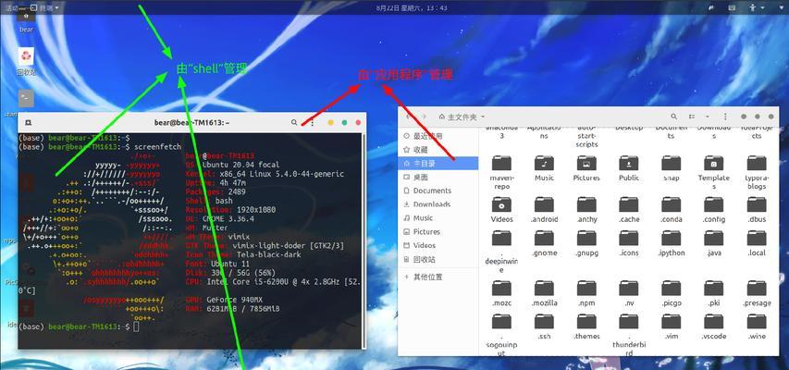Select 最近使用 in the sidebar
Viewport: 789px width, 370px height.
point(438,136)
